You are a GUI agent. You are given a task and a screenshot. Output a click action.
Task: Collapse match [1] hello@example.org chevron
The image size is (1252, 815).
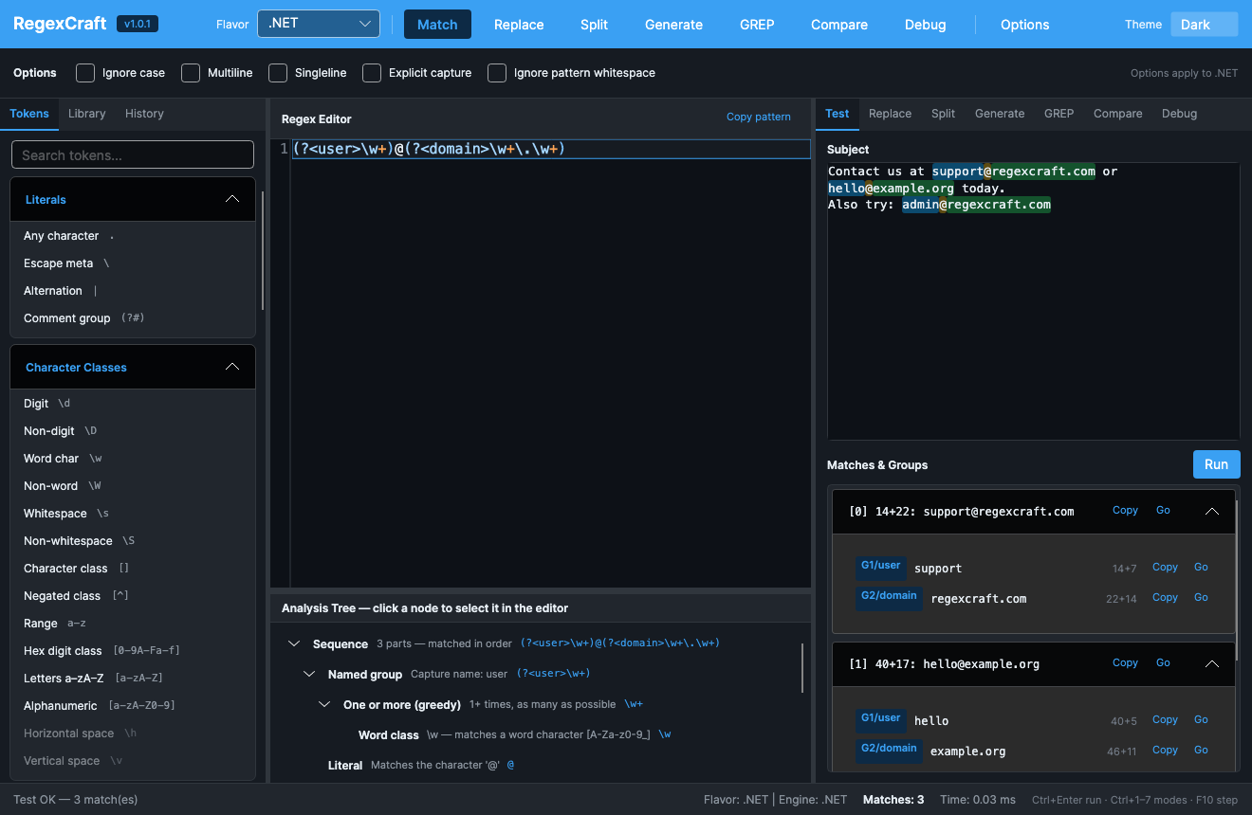coord(1211,663)
